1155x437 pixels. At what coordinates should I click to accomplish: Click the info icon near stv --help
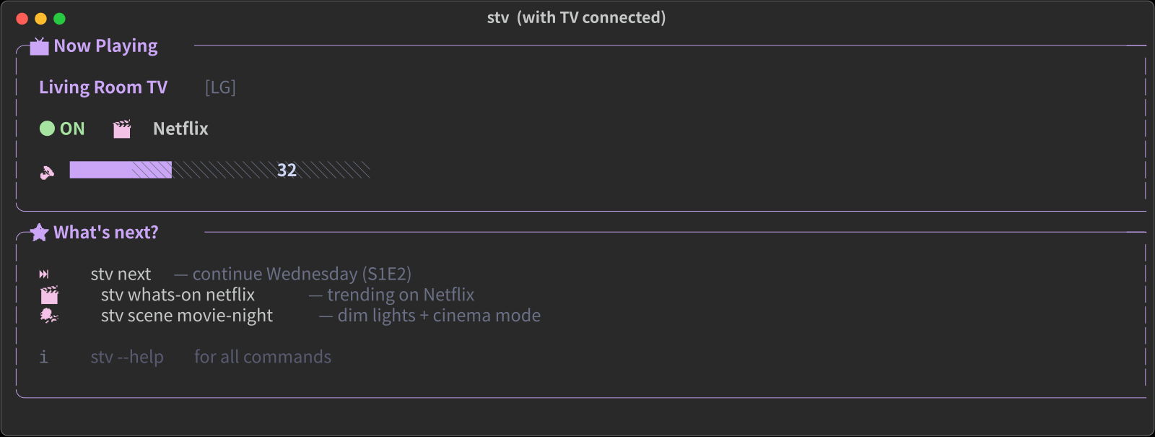(43, 356)
